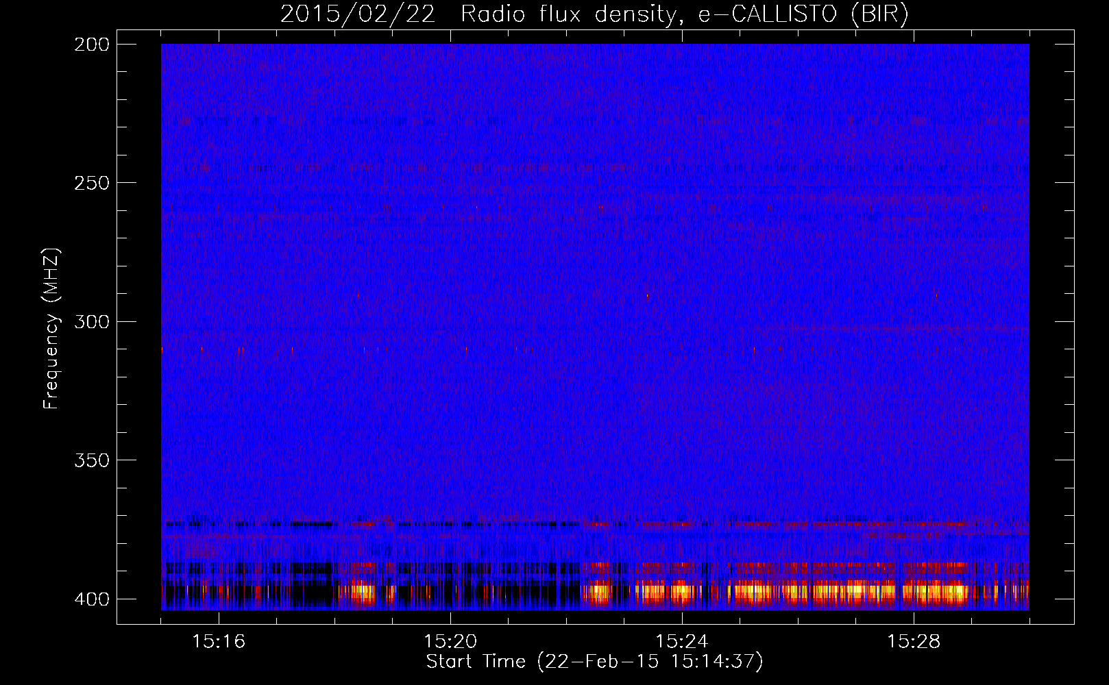1109x685 pixels.
Task: Click the 15:16 time tick label
Action: [219, 642]
